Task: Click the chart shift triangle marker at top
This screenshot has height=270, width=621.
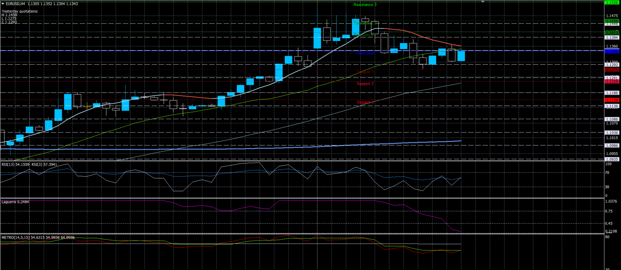Action: point(483,2)
